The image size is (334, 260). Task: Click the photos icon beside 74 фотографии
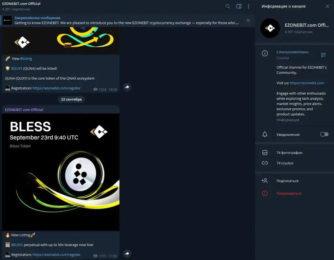point(265,153)
